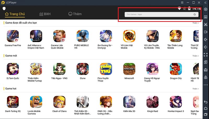
Task: Collapse the right sidebar chevrons
Action: (205, 3)
